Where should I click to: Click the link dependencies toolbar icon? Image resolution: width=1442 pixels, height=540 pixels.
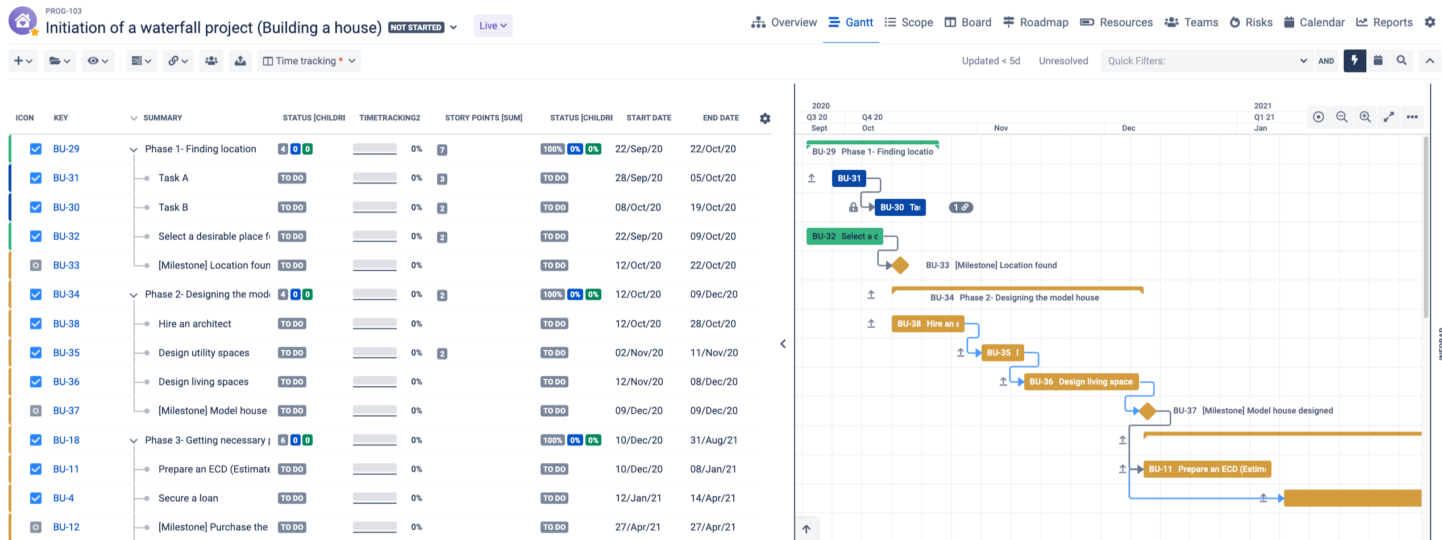coord(178,61)
